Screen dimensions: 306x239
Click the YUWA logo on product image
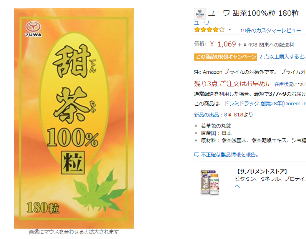tap(33, 29)
